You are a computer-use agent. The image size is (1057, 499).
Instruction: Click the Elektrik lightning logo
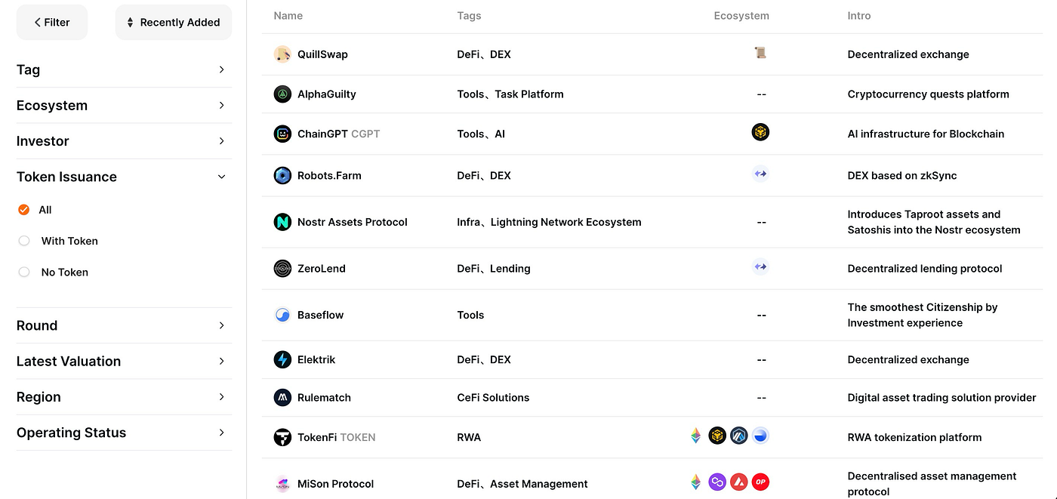282,359
